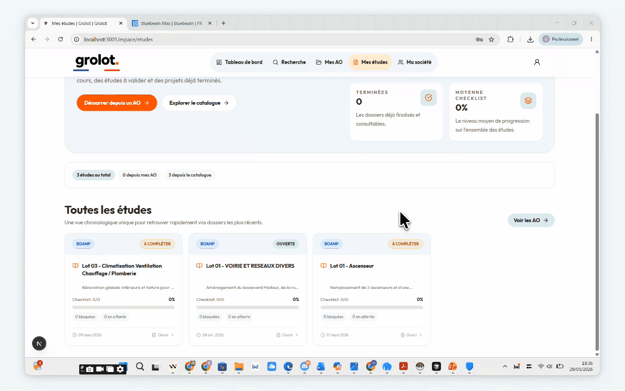Open Ma société page
Image resolution: width=625 pixels, height=391 pixels.
coord(414,62)
